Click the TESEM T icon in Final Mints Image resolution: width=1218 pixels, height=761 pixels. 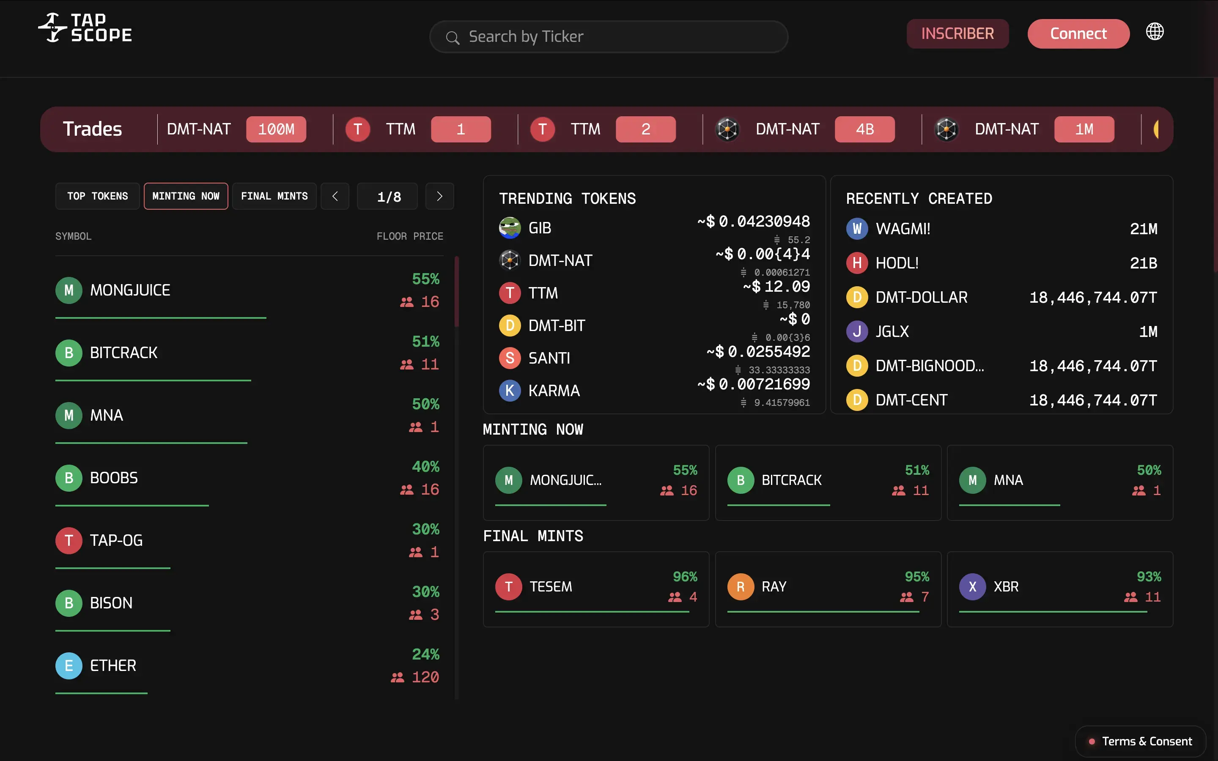pyautogui.click(x=508, y=586)
